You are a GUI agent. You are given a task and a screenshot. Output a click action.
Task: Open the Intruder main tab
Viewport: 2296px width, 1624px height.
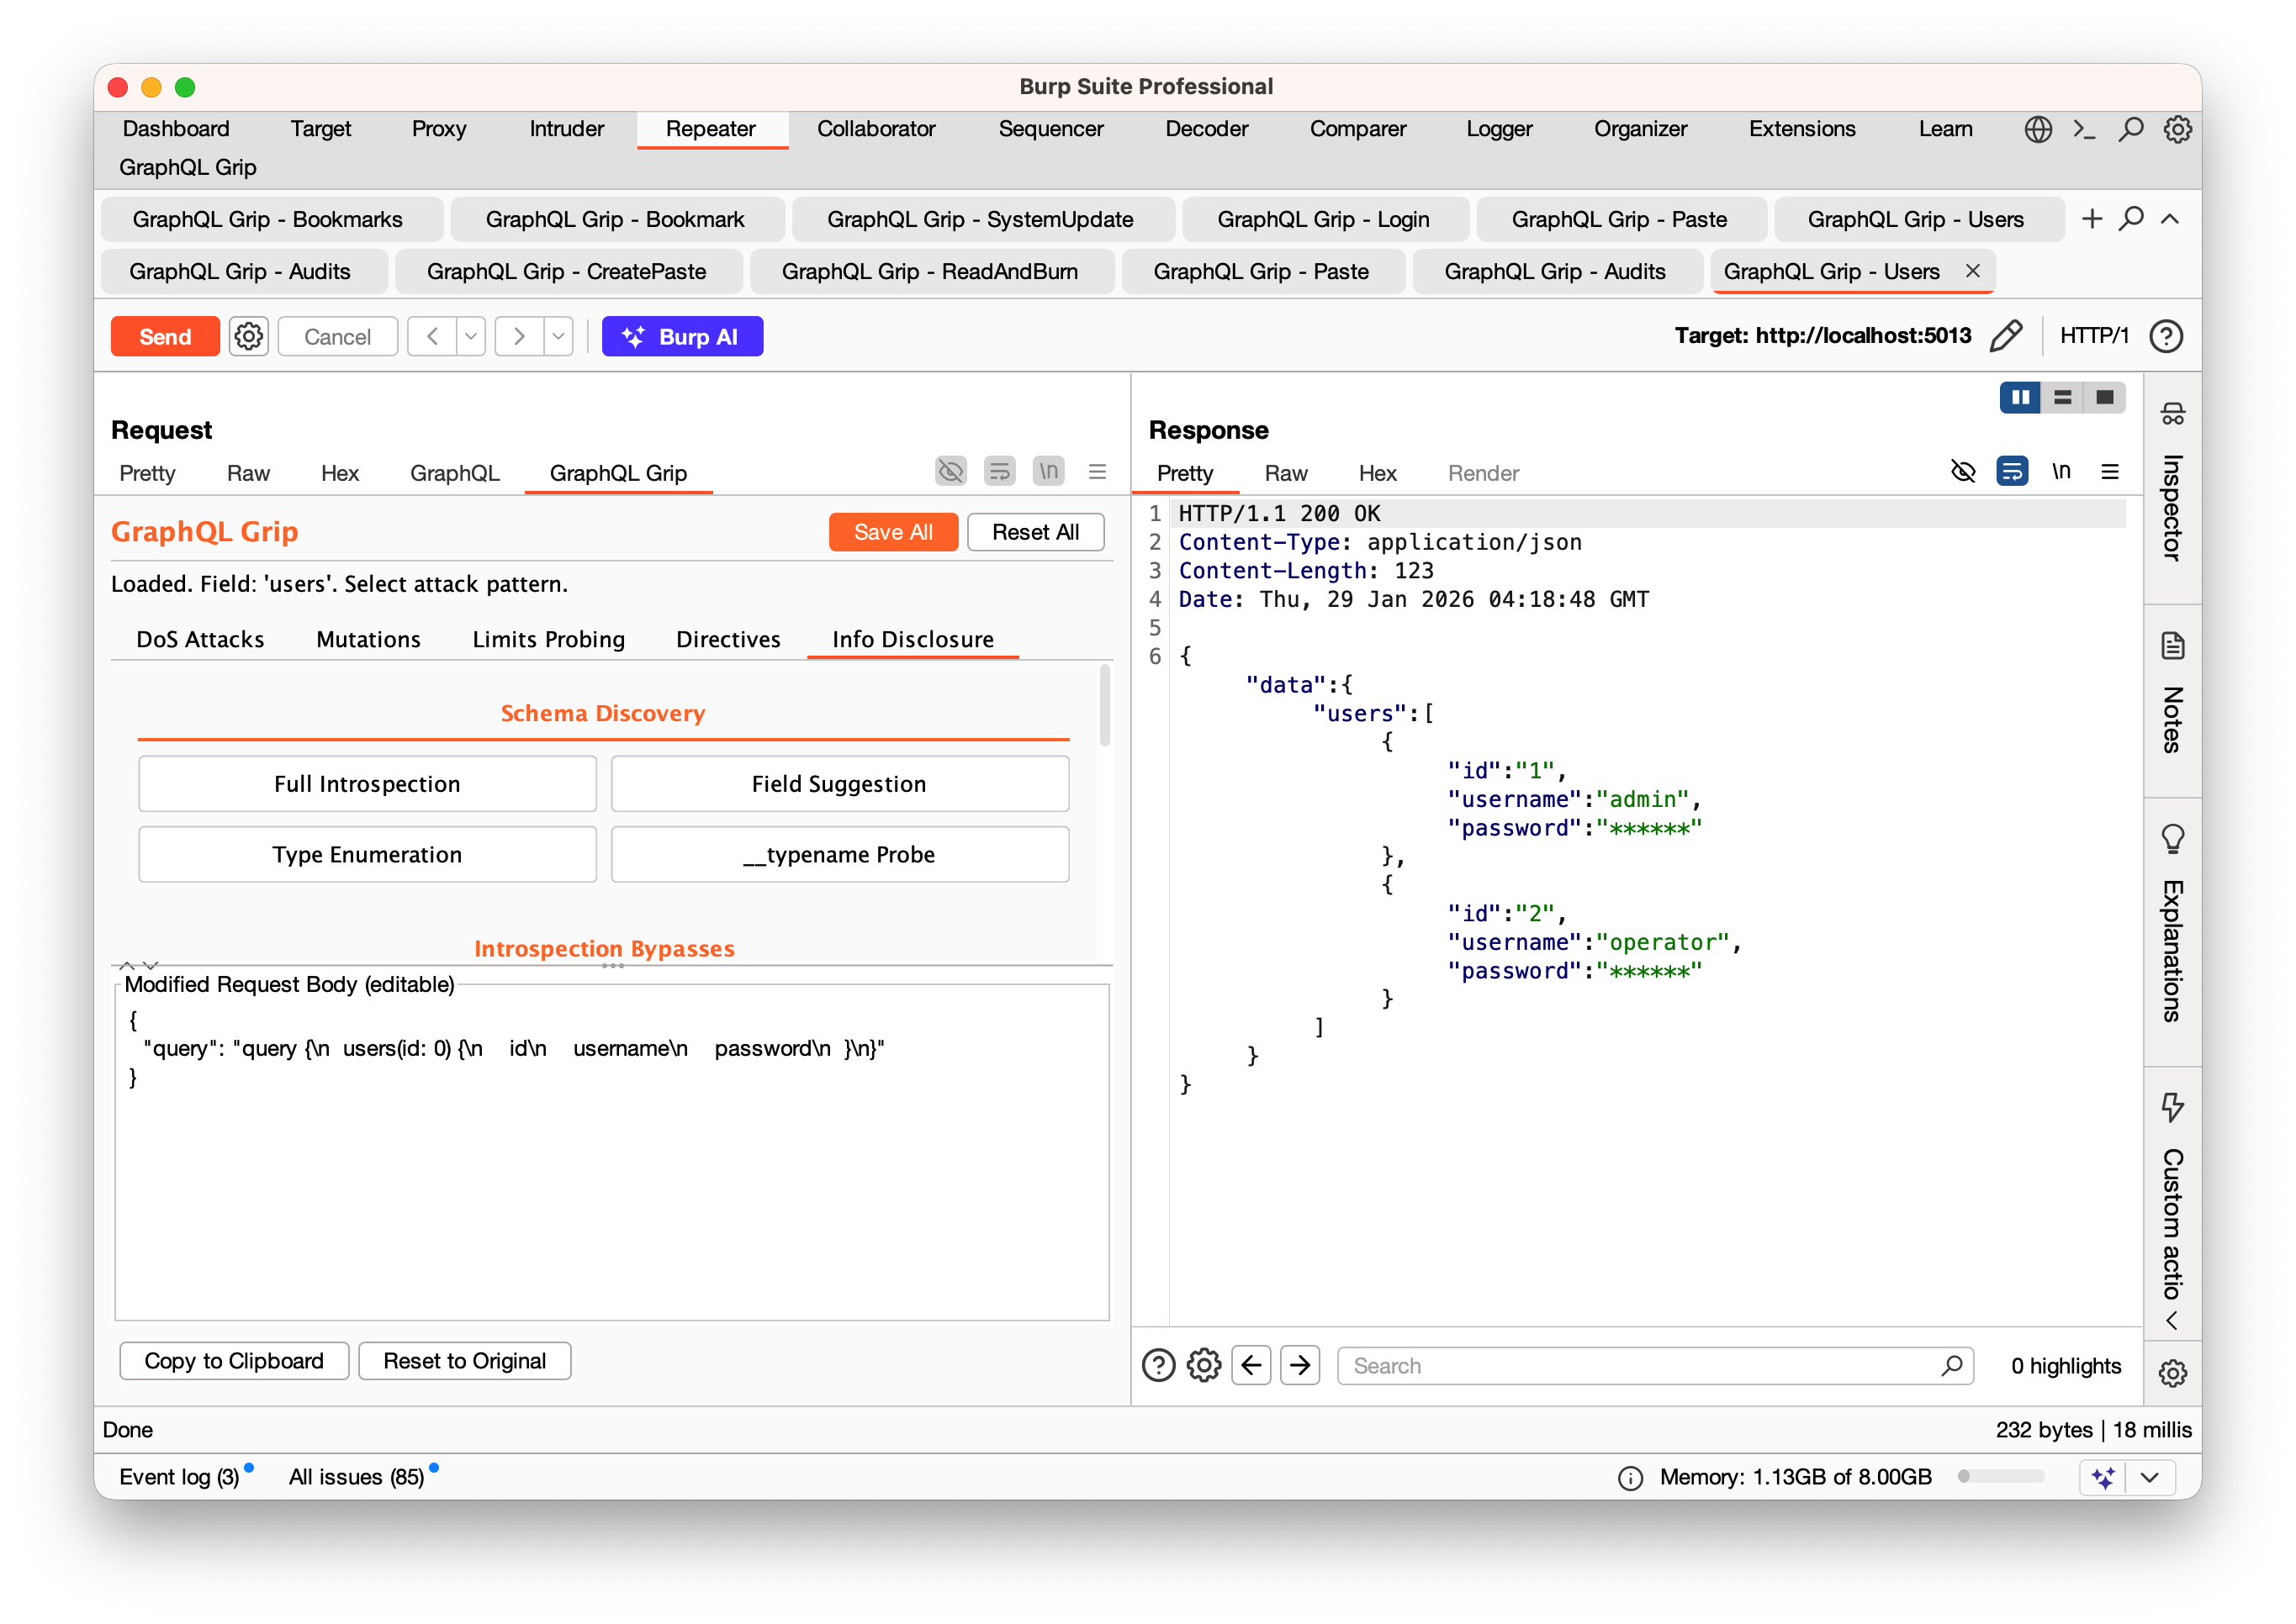(566, 129)
